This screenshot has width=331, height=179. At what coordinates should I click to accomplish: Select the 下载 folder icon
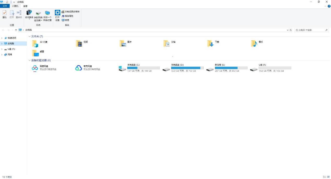click(210, 44)
